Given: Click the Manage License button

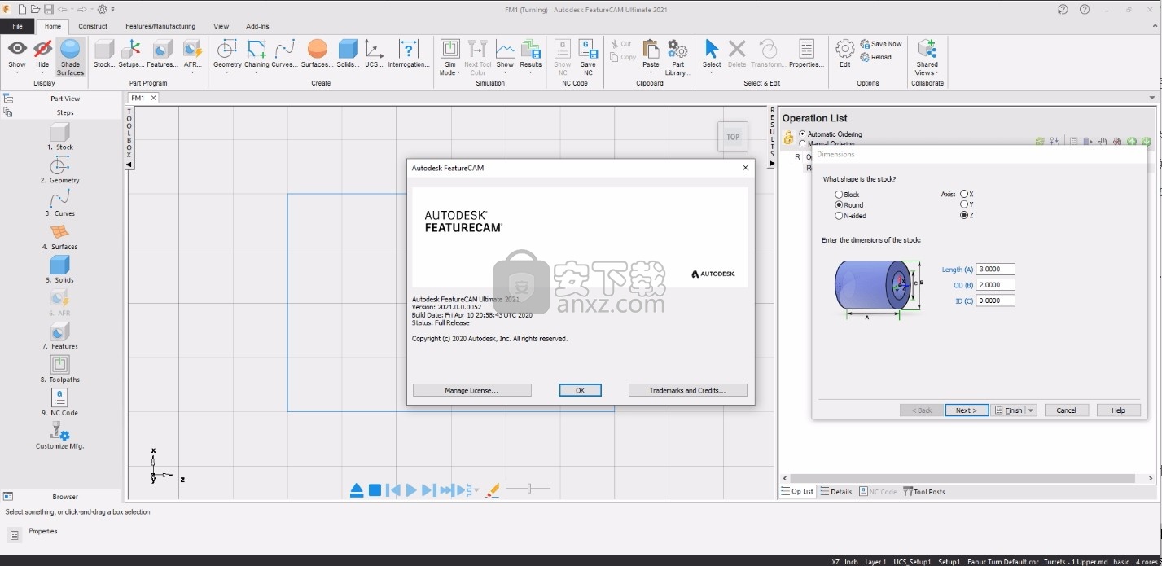Looking at the screenshot, I should tap(471, 390).
